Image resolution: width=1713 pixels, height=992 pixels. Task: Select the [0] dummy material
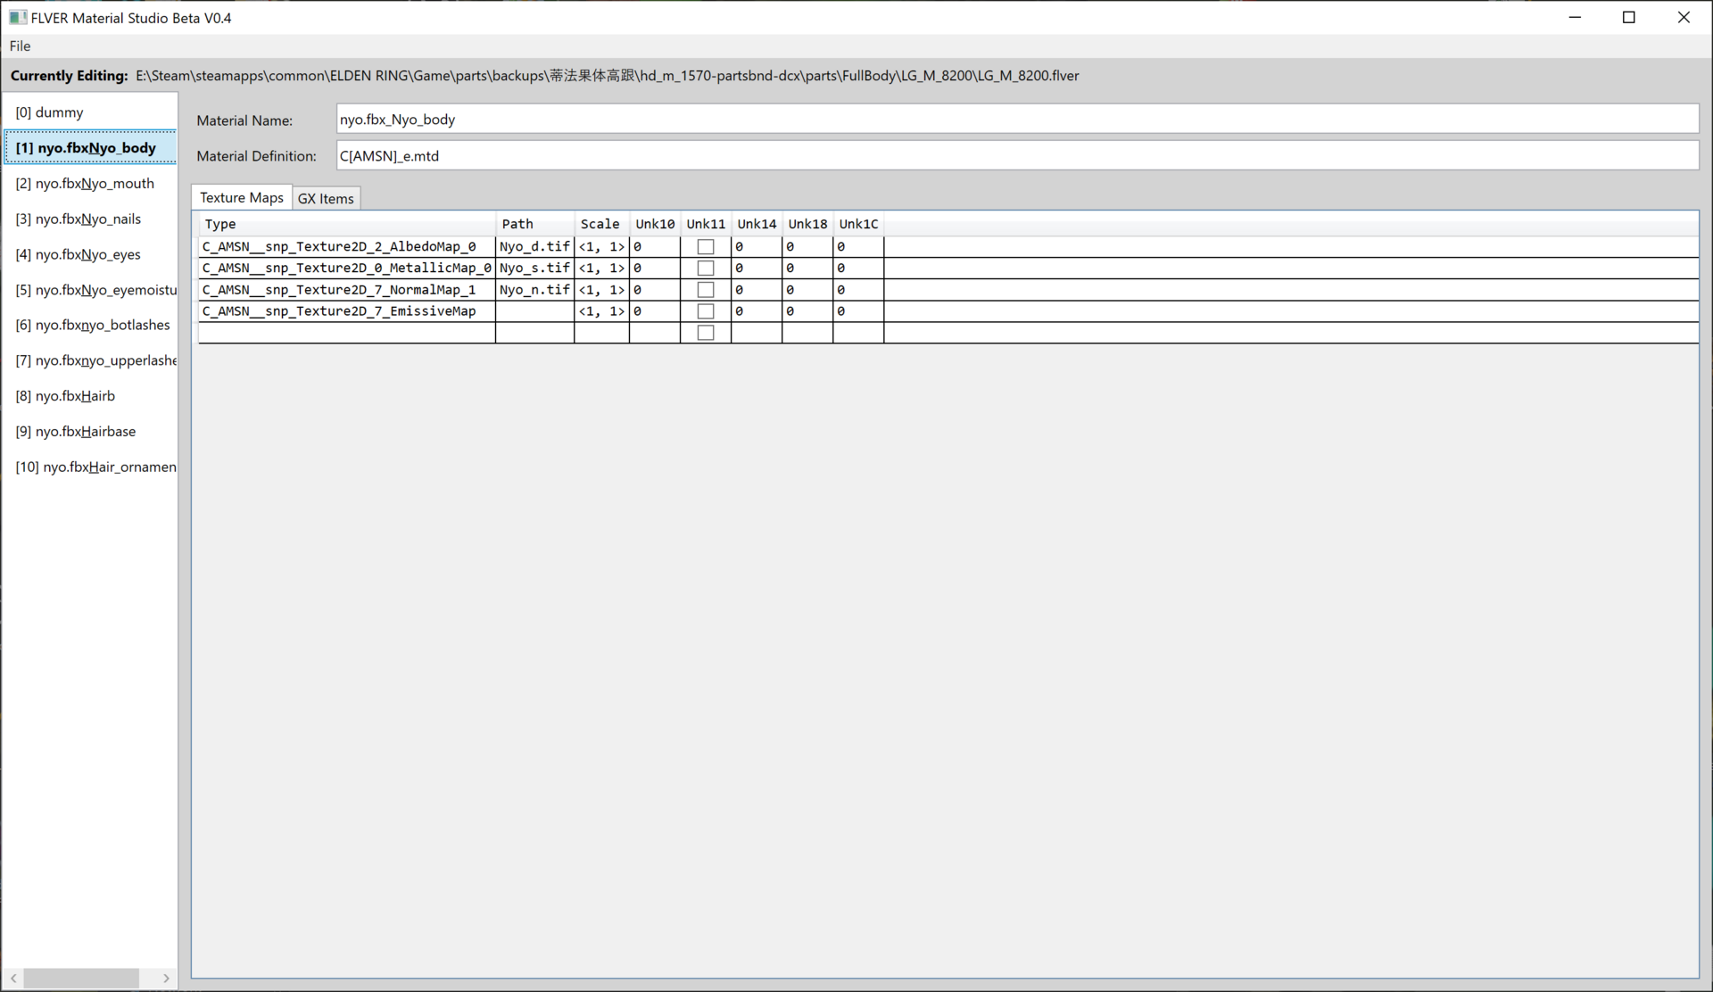coord(90,112)
